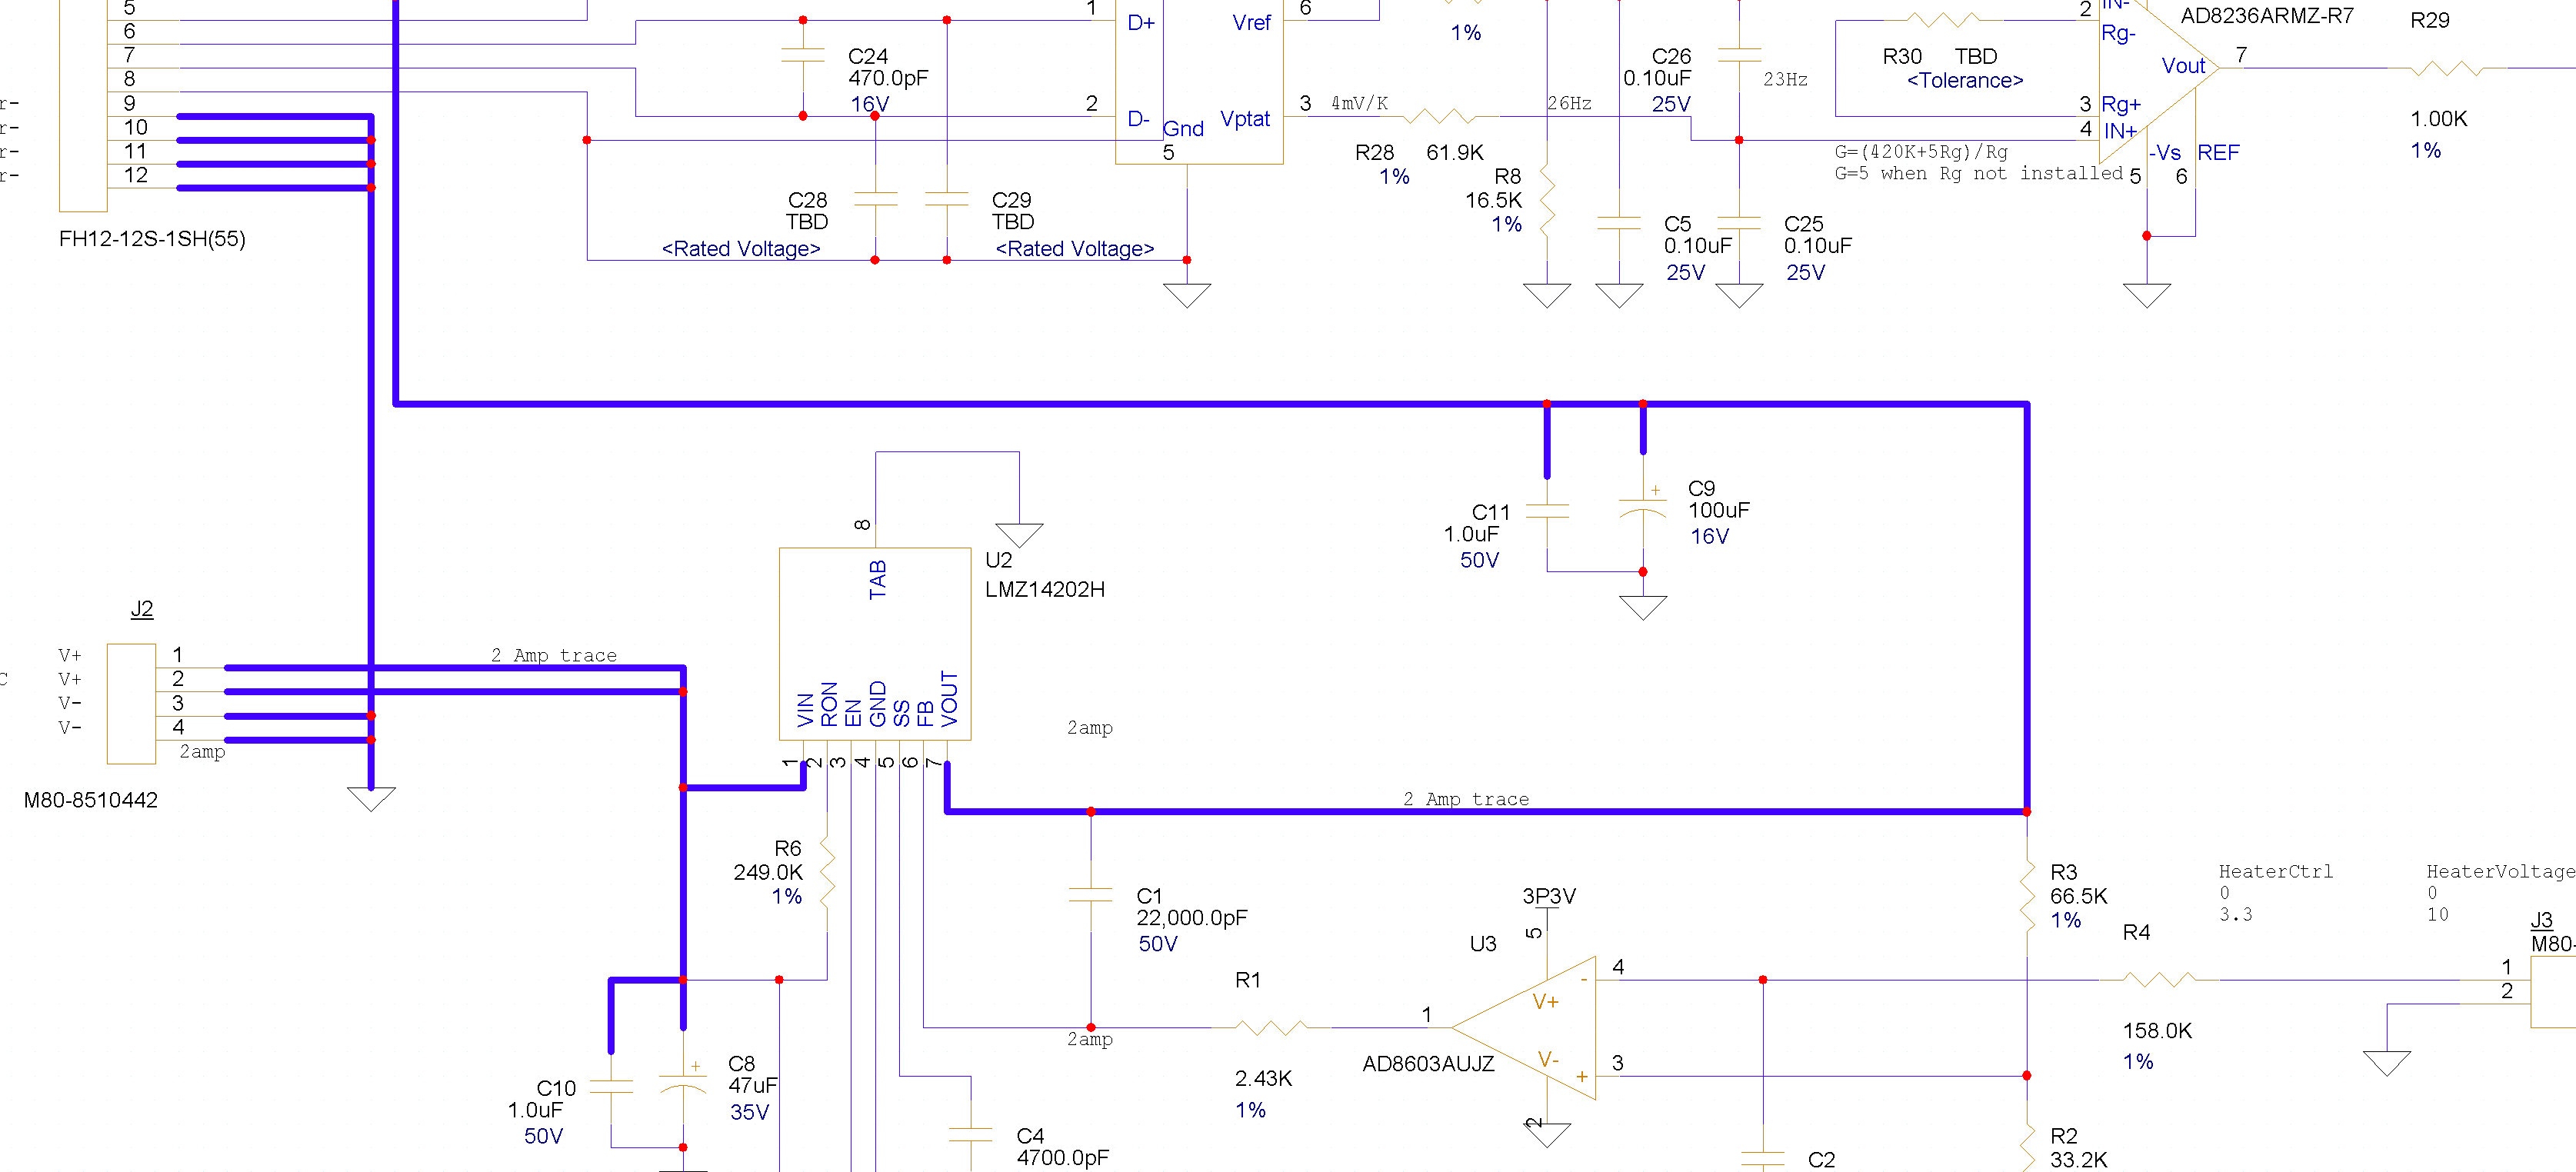Select the R6 resistor designator
This screenshot has height=1172, width=2576.
click(x=787, y=849)
